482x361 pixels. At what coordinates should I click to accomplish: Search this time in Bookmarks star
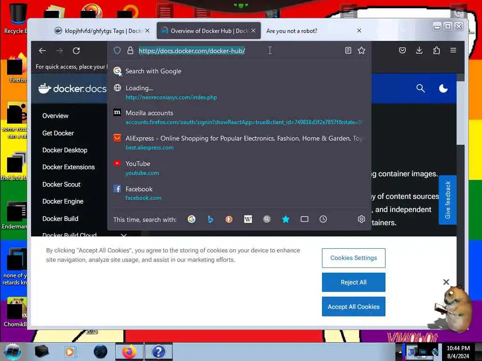286,219
